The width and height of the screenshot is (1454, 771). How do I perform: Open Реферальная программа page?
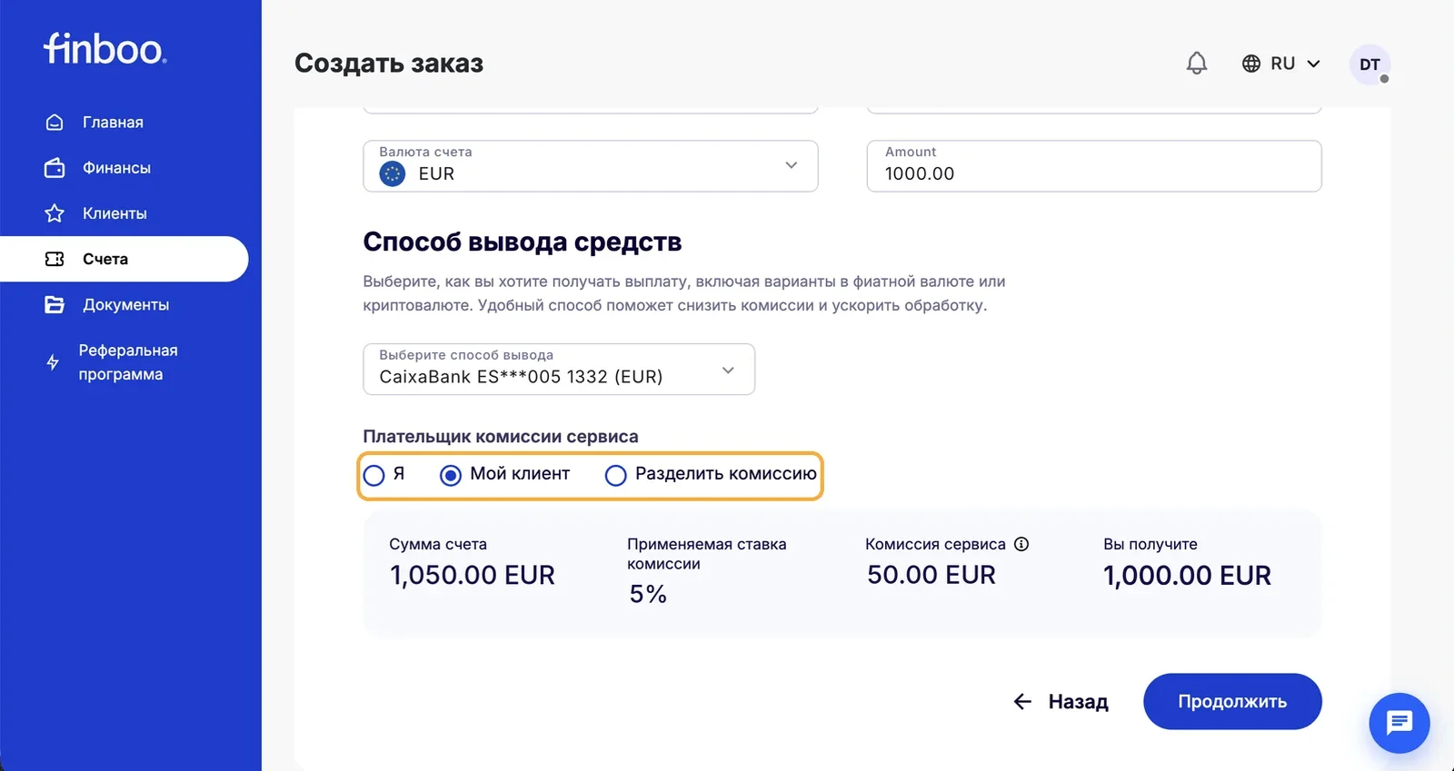[128, 362]
